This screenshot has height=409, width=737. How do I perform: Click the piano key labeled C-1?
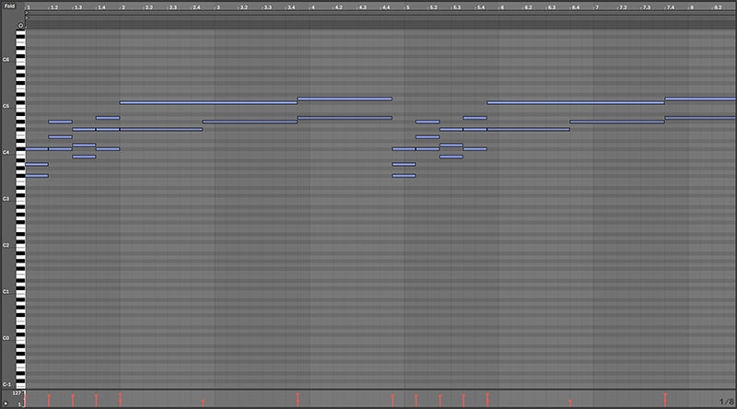pyautogui.click(x=20, y=384)
